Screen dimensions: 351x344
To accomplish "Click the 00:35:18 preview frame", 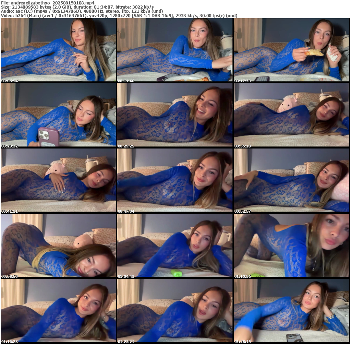I will pyautogui.click(x=291, y=115).
